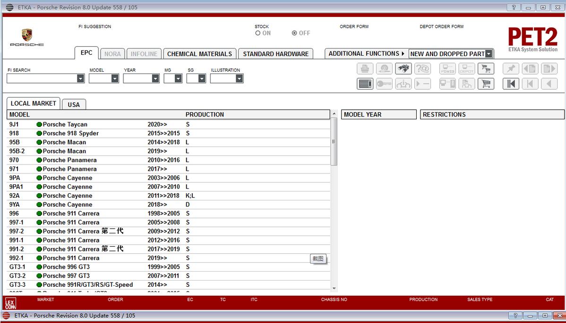Switch to the INFOLINE tab
Viewport: 566px width, 323px height.
coord(144,54)
